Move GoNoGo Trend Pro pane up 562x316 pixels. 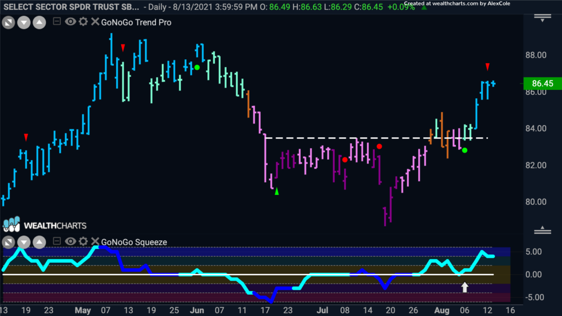tap(40, 23)
